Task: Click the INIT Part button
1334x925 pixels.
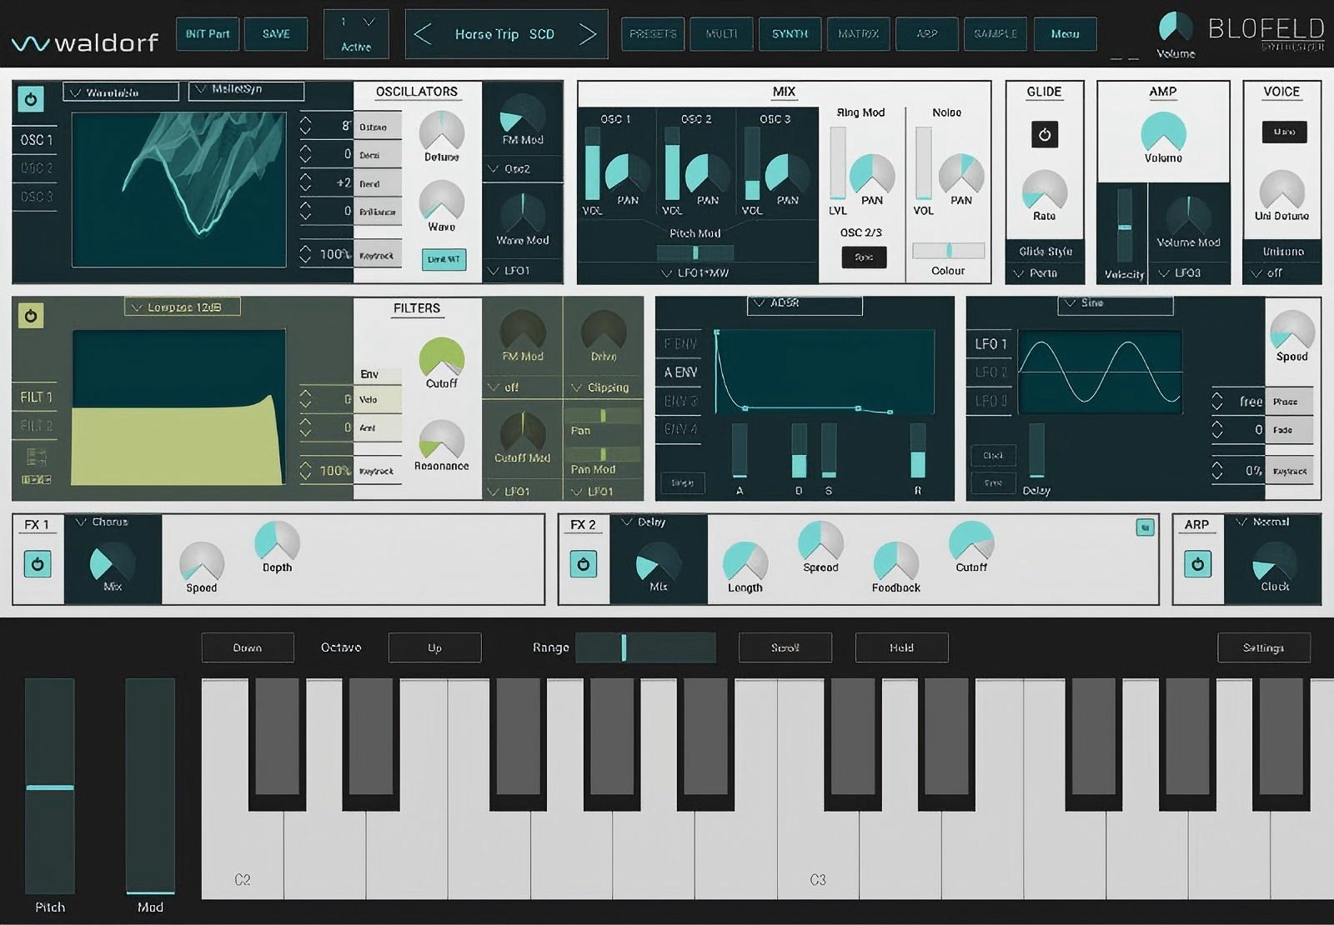Action: pos(208,34)
